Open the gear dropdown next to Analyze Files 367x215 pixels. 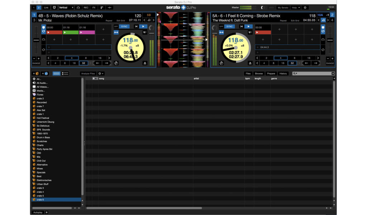pyautogui.click(x=101, y=74)
